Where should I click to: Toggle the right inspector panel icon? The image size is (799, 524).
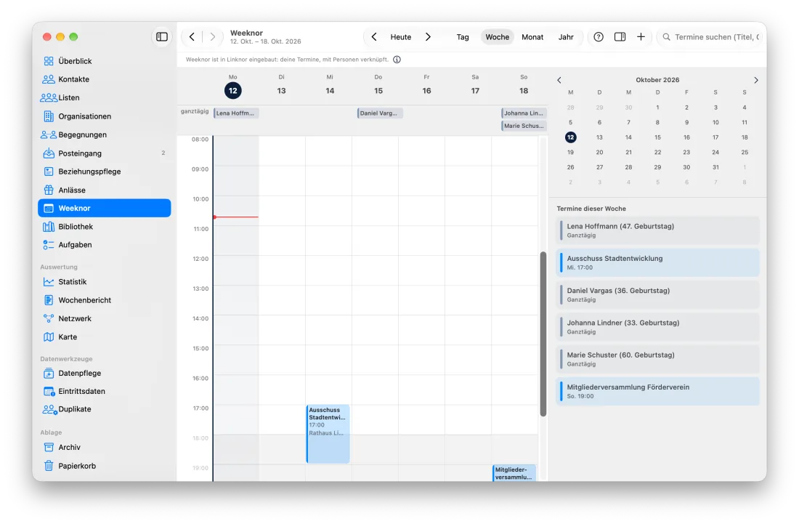tap(620, 36)
